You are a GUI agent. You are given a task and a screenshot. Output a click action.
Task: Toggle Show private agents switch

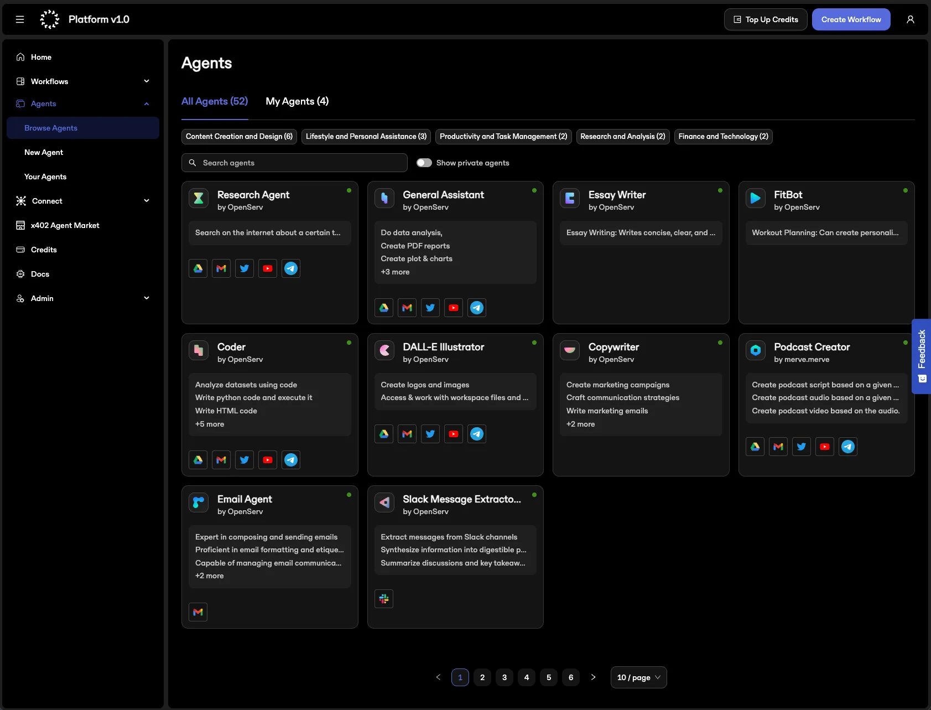tap(424, 163)
